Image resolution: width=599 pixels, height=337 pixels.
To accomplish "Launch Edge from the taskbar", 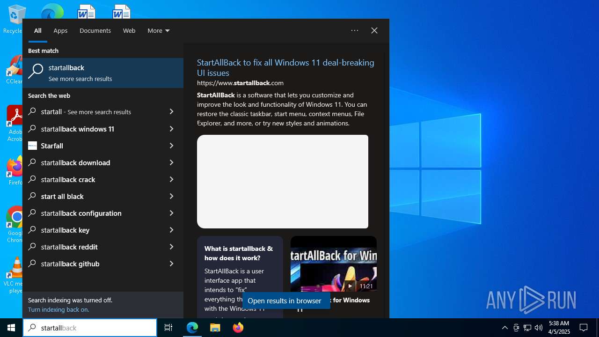I will click(x=192, y=328).
